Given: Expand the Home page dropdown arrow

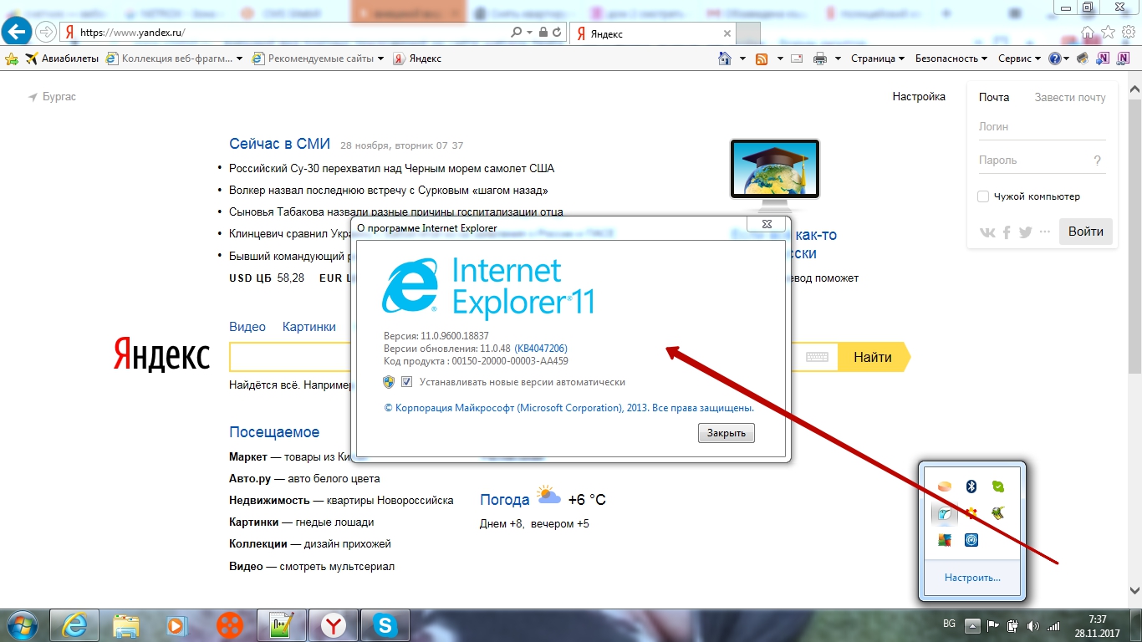Looking at the screenshot, I should (x=742, y=59).
